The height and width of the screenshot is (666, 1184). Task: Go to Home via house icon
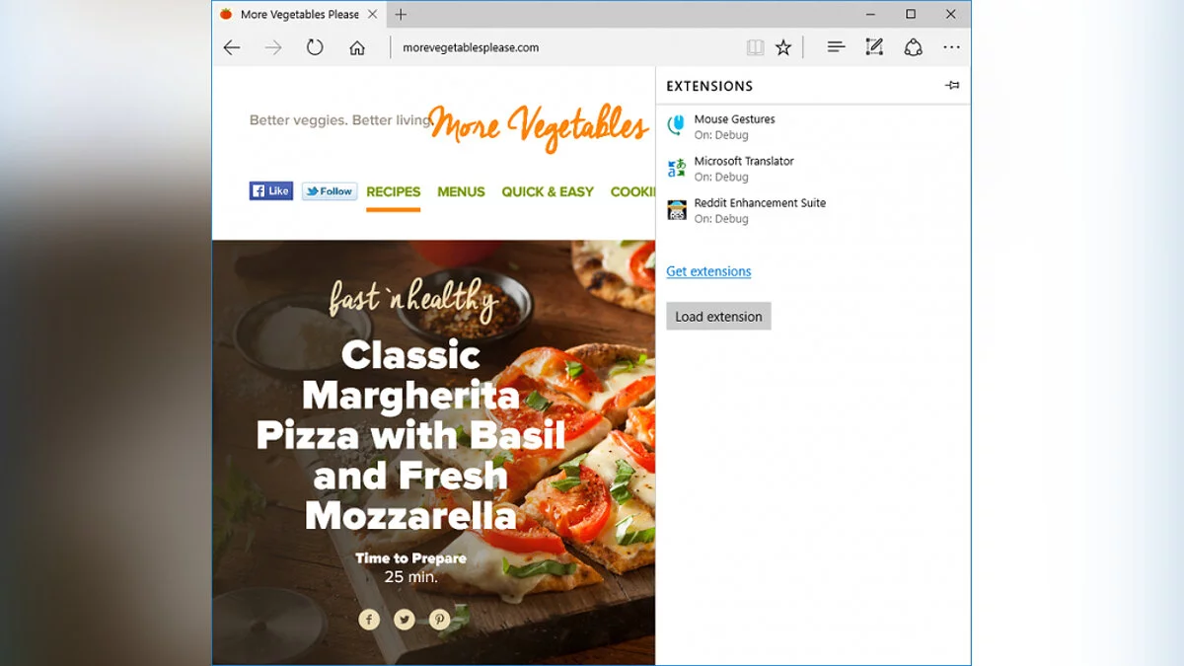point(357,47)
